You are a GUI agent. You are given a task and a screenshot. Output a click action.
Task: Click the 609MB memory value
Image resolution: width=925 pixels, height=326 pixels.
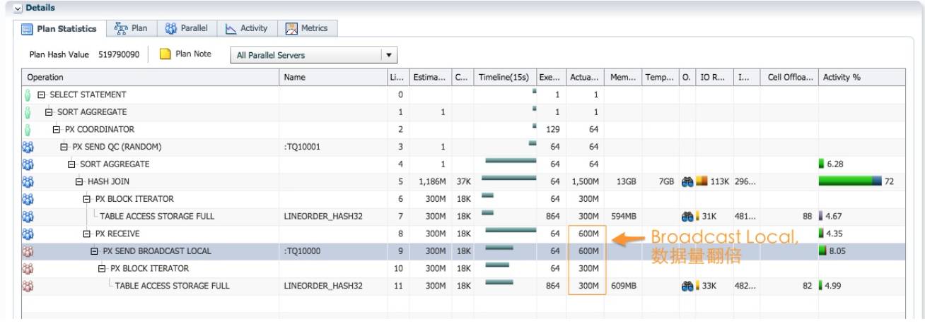(624, 286)
